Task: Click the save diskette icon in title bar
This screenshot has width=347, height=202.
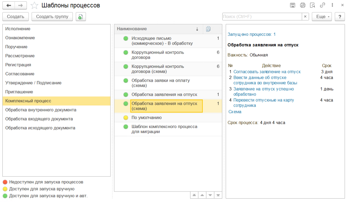Action: (x=292, y=5)
